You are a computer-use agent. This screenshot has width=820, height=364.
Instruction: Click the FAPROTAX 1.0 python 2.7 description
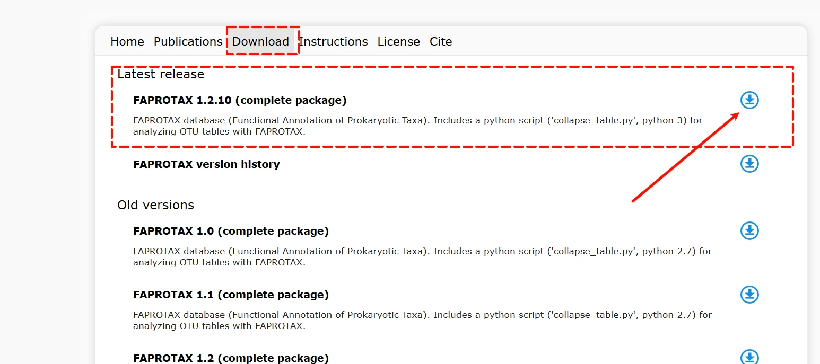423,256
